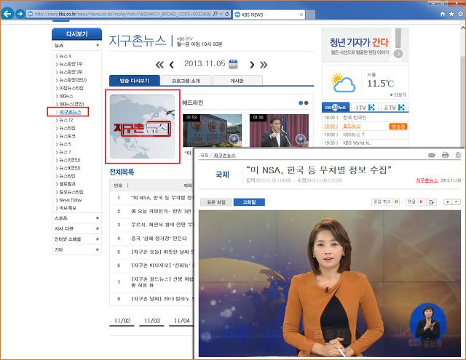Screen dimensions: 466x360
Task: Decrease font size with minus button
Action: pyautogui.click(x=457, y=202)
